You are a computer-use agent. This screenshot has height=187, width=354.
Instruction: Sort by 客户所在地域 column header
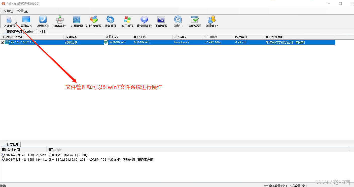(x=299, y=37)
